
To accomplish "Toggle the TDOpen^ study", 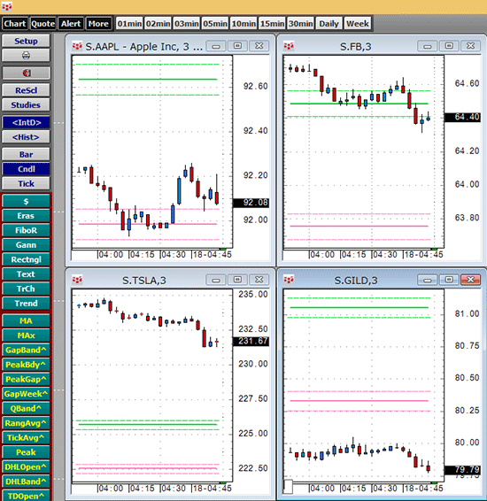I will coord(26,496).
